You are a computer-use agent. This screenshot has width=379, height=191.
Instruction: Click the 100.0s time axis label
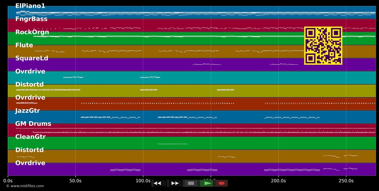pos(143,181)
